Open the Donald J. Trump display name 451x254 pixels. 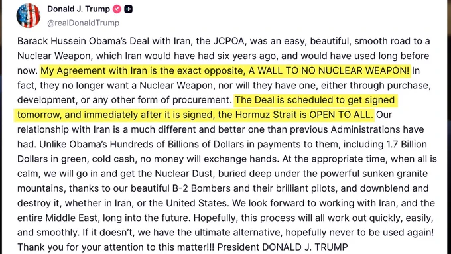point(78,9)
